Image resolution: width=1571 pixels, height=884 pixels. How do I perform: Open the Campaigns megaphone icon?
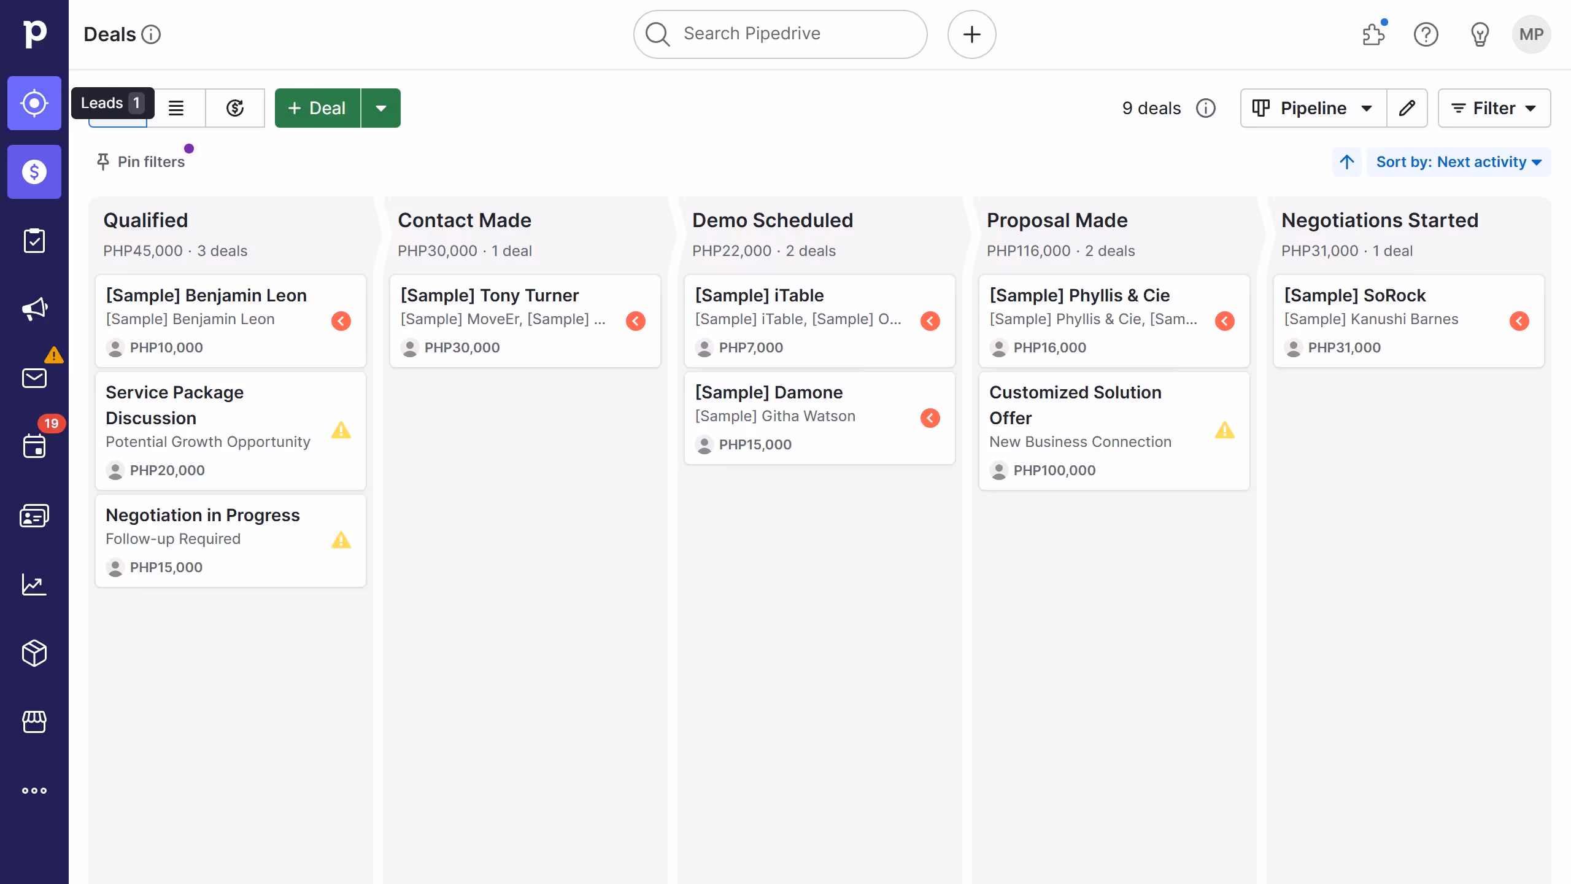click(x=34, y=309)
